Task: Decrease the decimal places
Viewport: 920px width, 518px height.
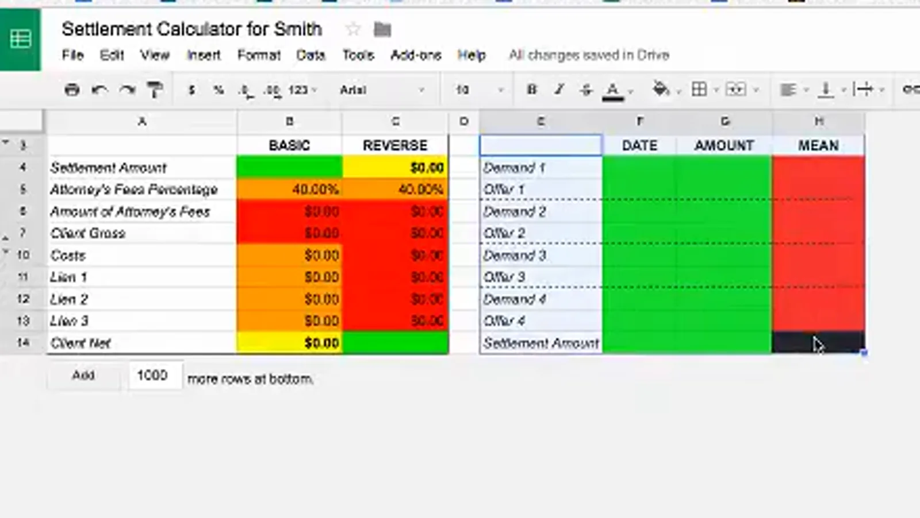Action: (x=246, y=91)
